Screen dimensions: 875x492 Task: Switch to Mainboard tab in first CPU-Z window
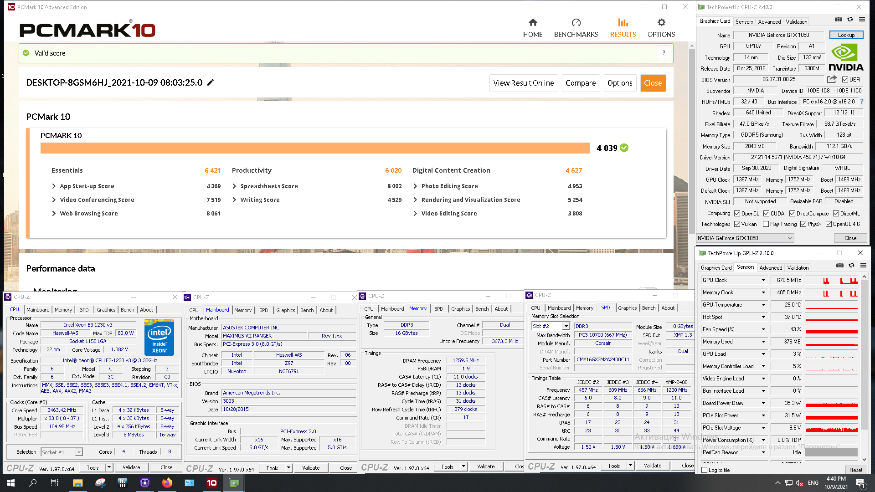point(38,309)
